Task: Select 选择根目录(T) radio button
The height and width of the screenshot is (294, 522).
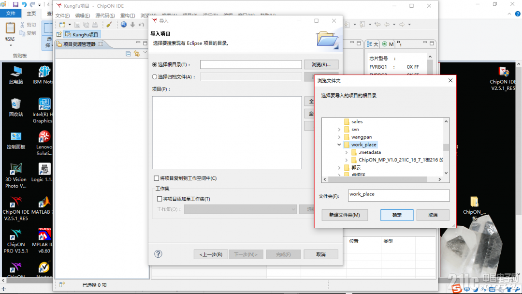Action: [x=155, y=65]
